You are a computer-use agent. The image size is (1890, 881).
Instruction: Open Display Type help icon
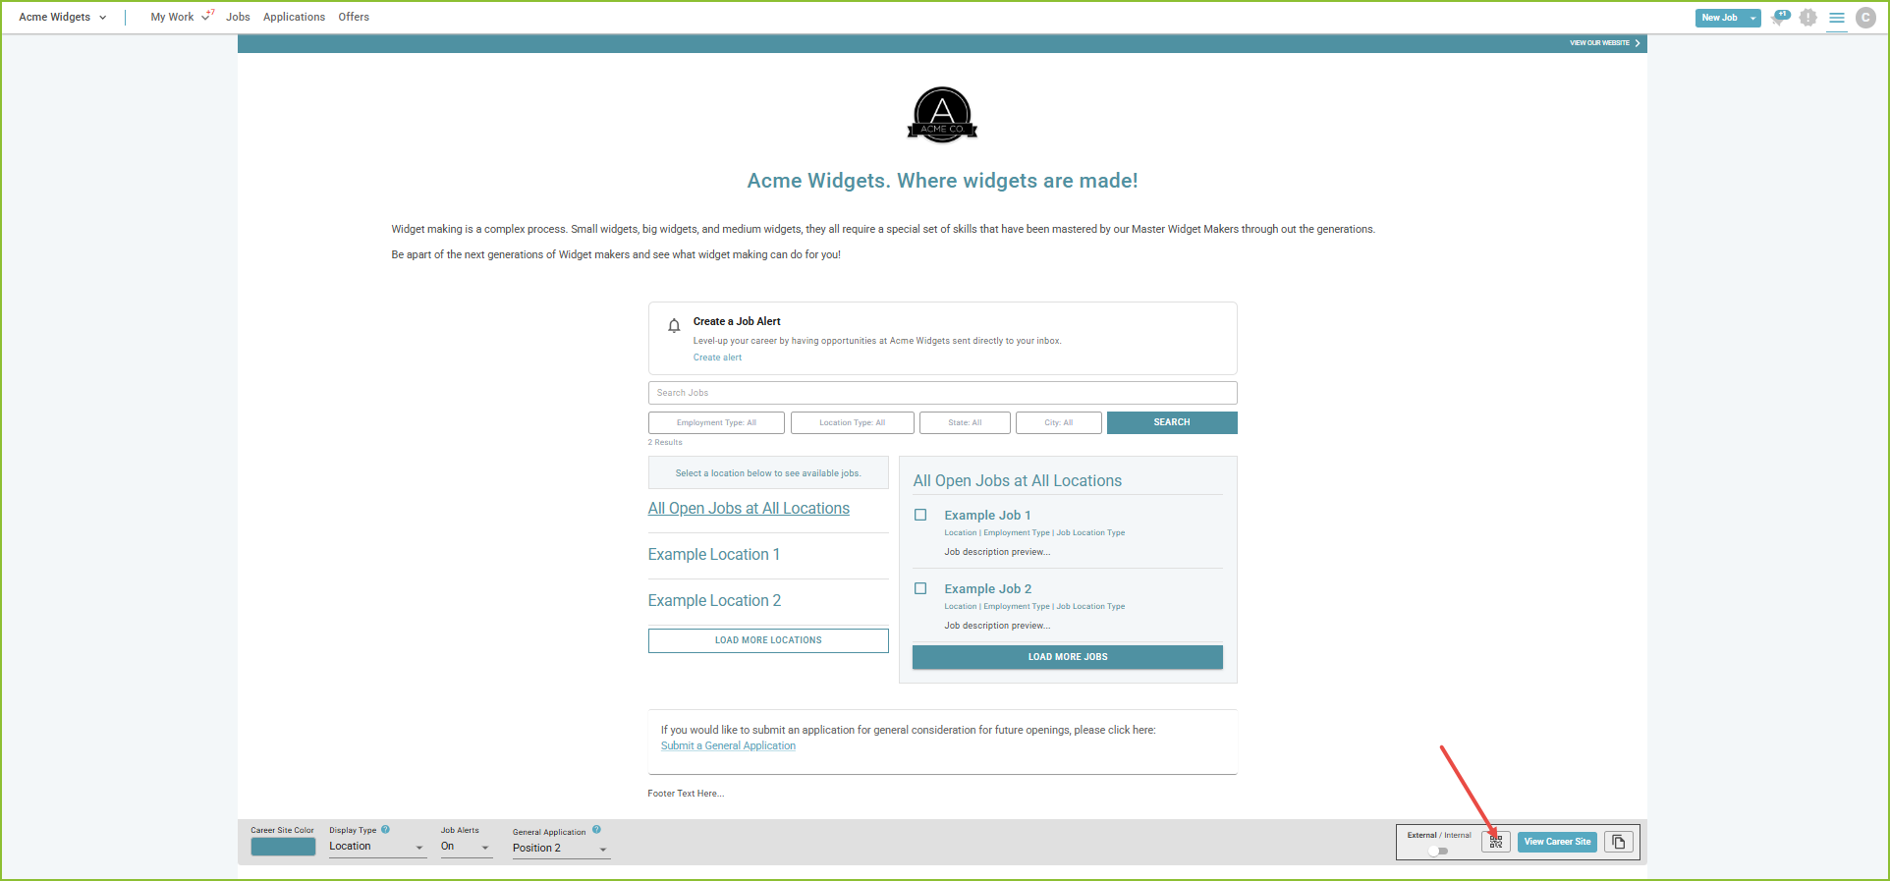385,830
